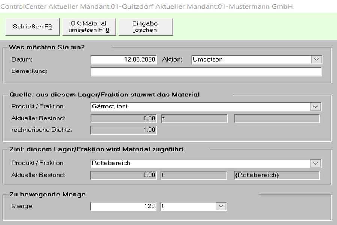Focus the Datum field showing 12.05.2020
The image size is (337, 225).
point(124,60)
